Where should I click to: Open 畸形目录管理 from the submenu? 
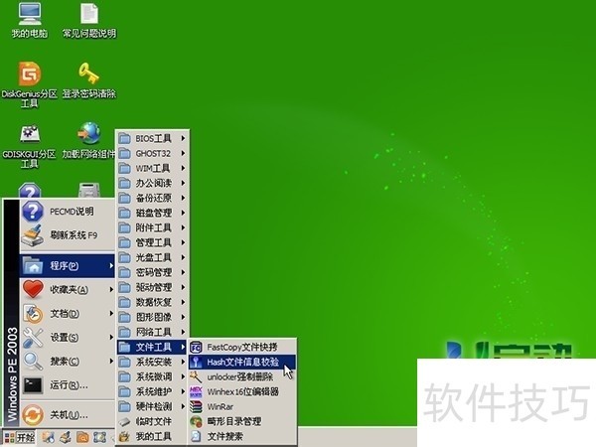click(242, 421)
